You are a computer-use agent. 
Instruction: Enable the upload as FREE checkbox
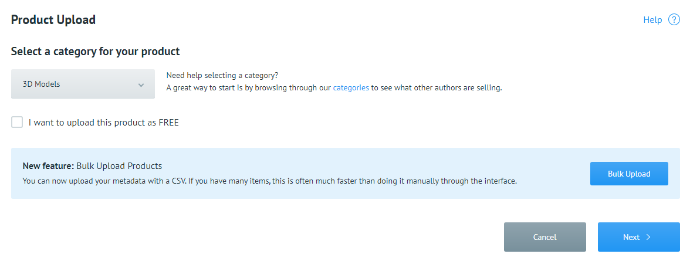point(17,122)
